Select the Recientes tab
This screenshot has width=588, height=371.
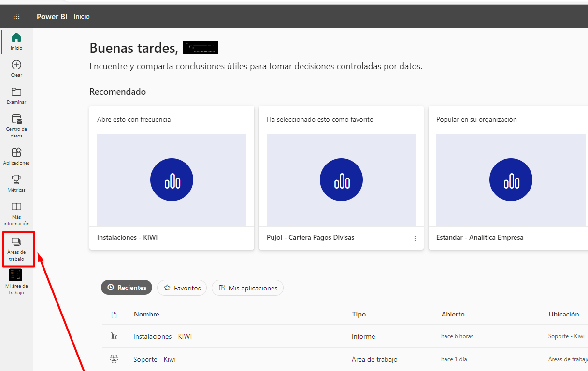pos(127,288)
